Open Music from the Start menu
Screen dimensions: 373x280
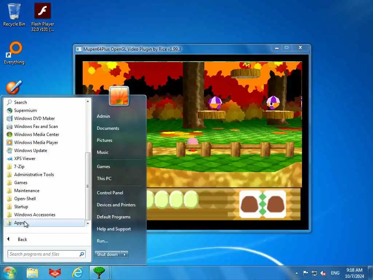102,152
